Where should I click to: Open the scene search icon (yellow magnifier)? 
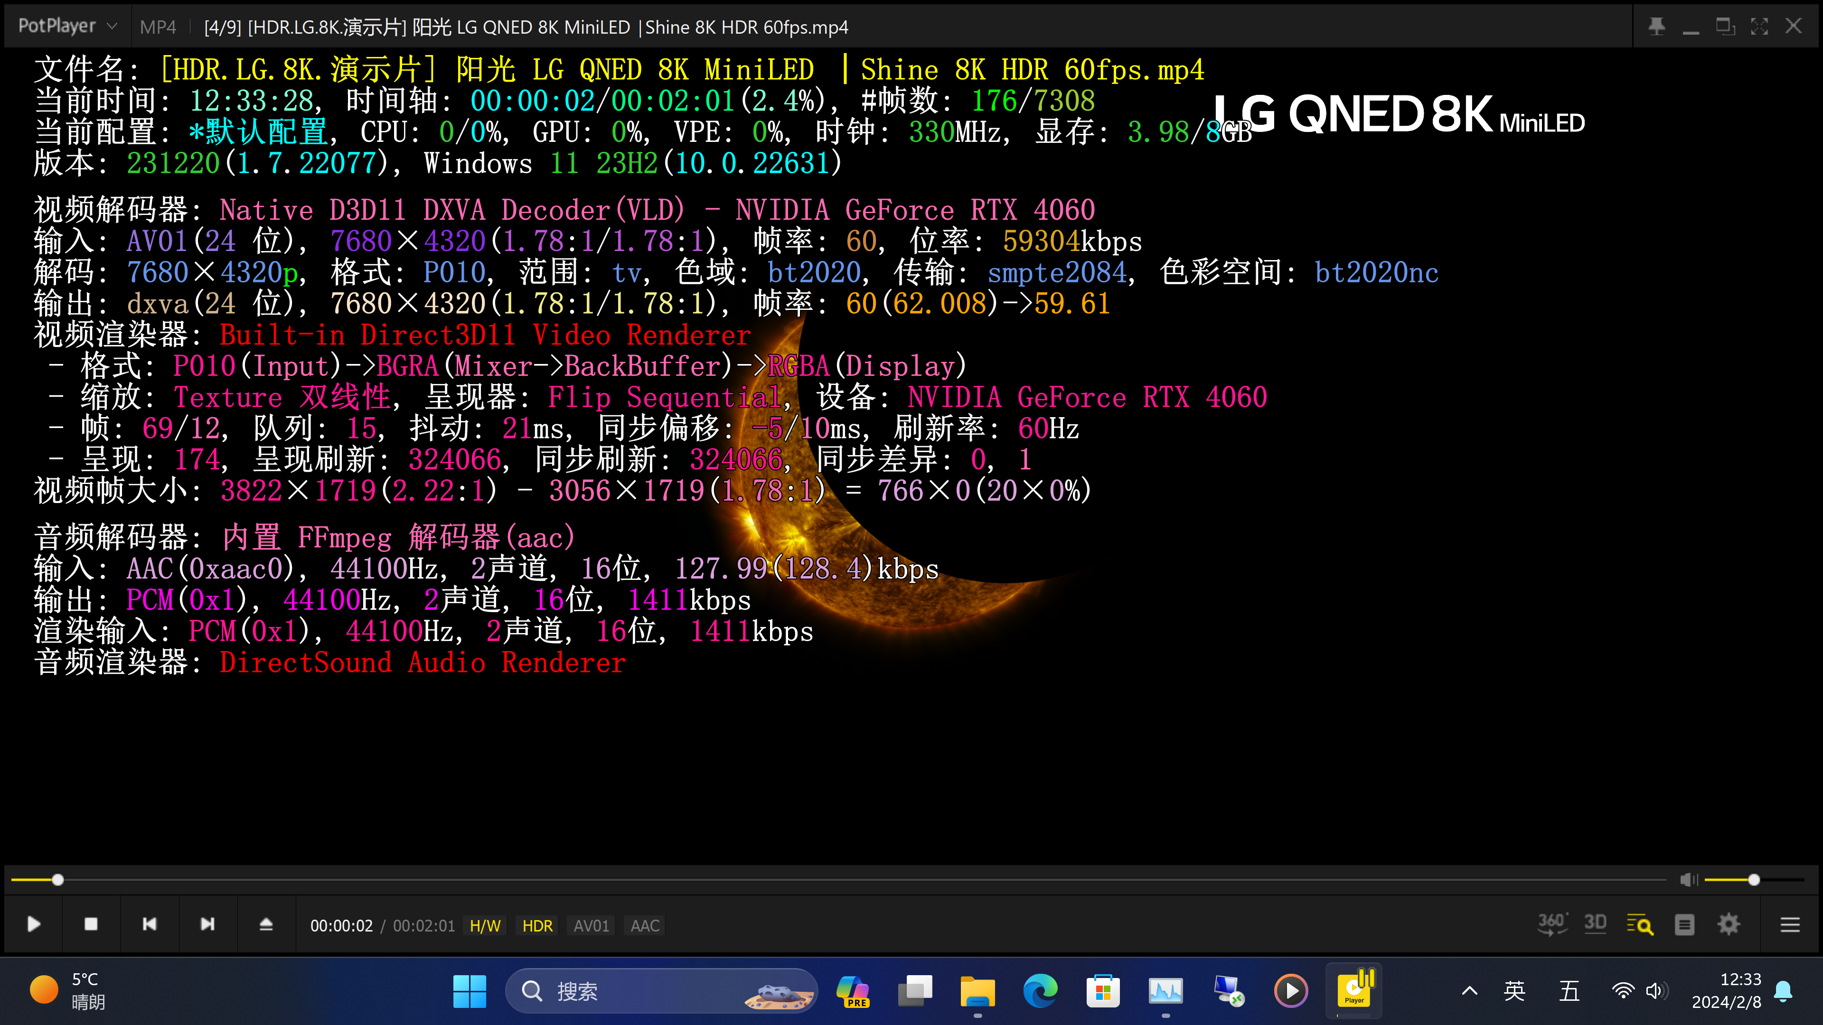coord(1640,924)
